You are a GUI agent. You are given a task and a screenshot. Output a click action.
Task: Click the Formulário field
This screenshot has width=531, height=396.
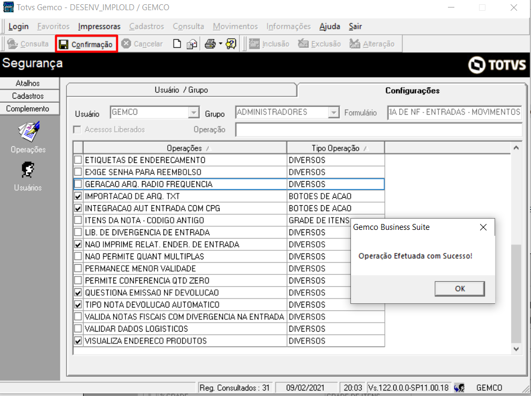tap(454, 112)
